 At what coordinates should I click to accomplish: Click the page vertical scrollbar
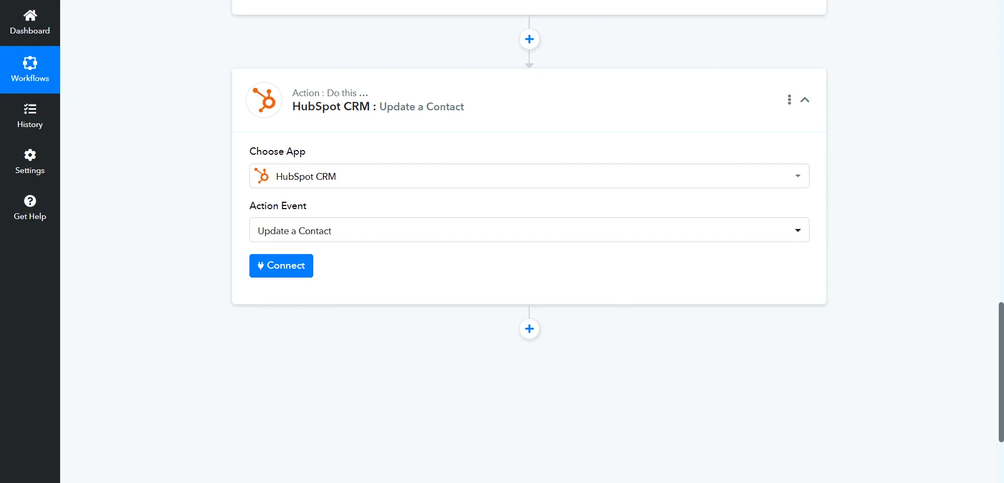[x=1001, y=372]
